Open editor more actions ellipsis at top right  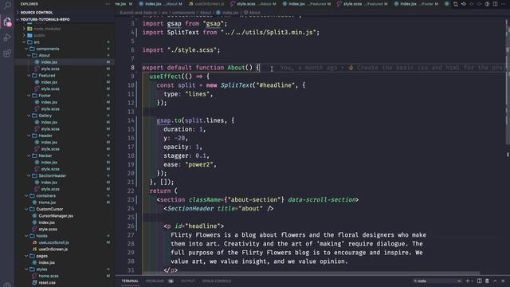click(503, 4)
